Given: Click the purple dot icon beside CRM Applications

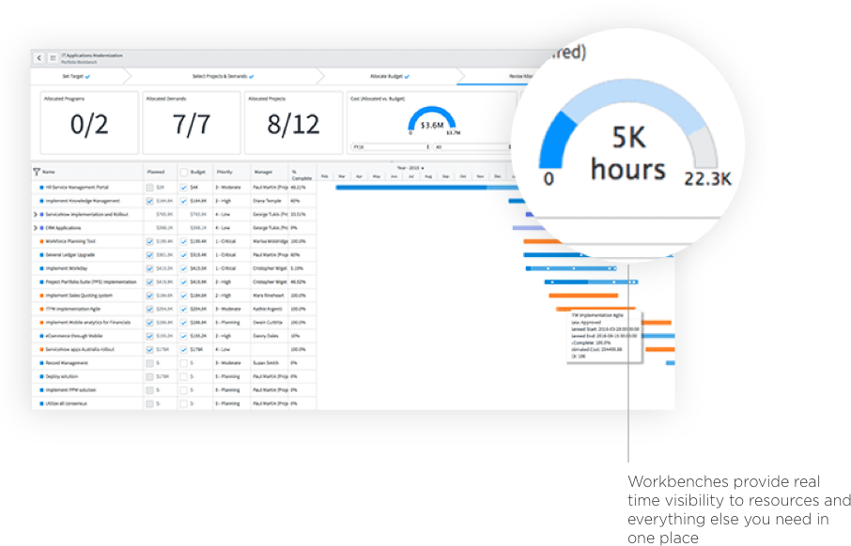Looking at the screenshot, I should (41, 228).
